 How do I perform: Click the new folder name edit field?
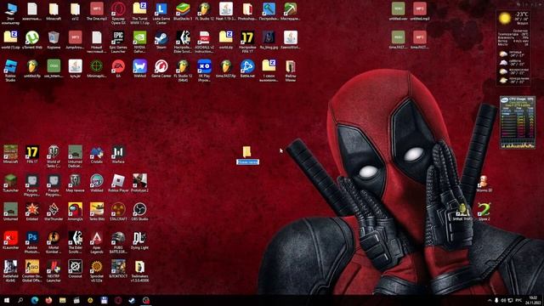pyautogui.click(x=247, y=161)
